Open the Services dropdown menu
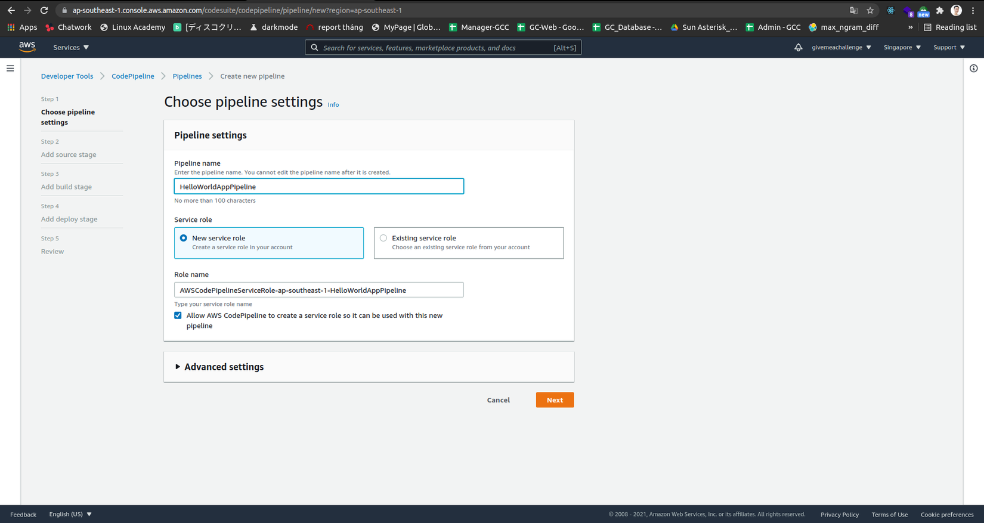The width and height of the screenshot is (984, 523). pos(71,47)
